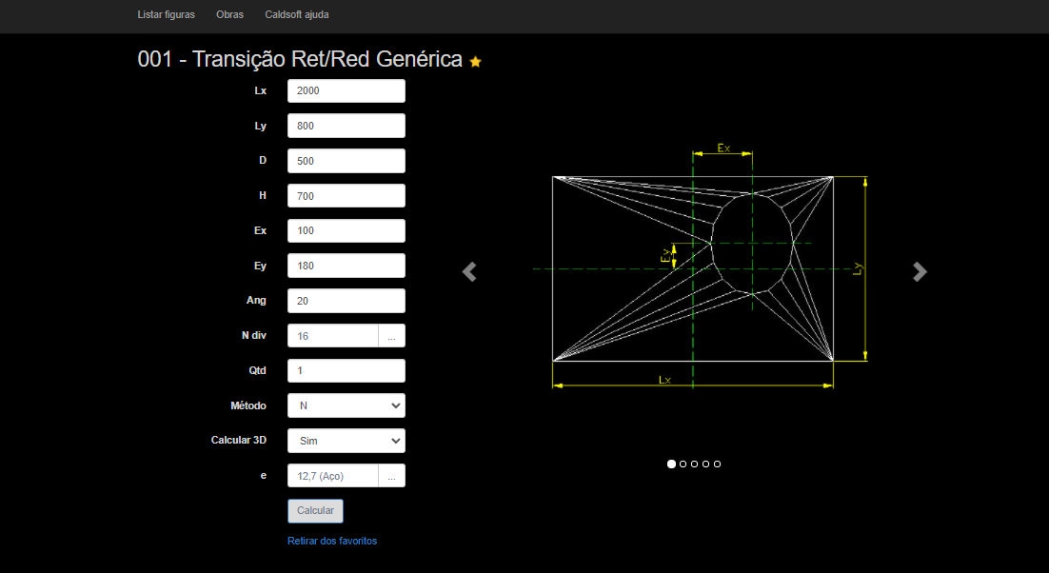Open the thickness 'e' ellipsis picker button
This screenshot has height=573, width=1049.
[391, 476]
